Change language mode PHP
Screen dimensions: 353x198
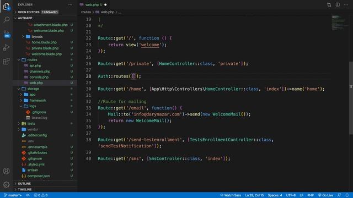coord(311,195)
